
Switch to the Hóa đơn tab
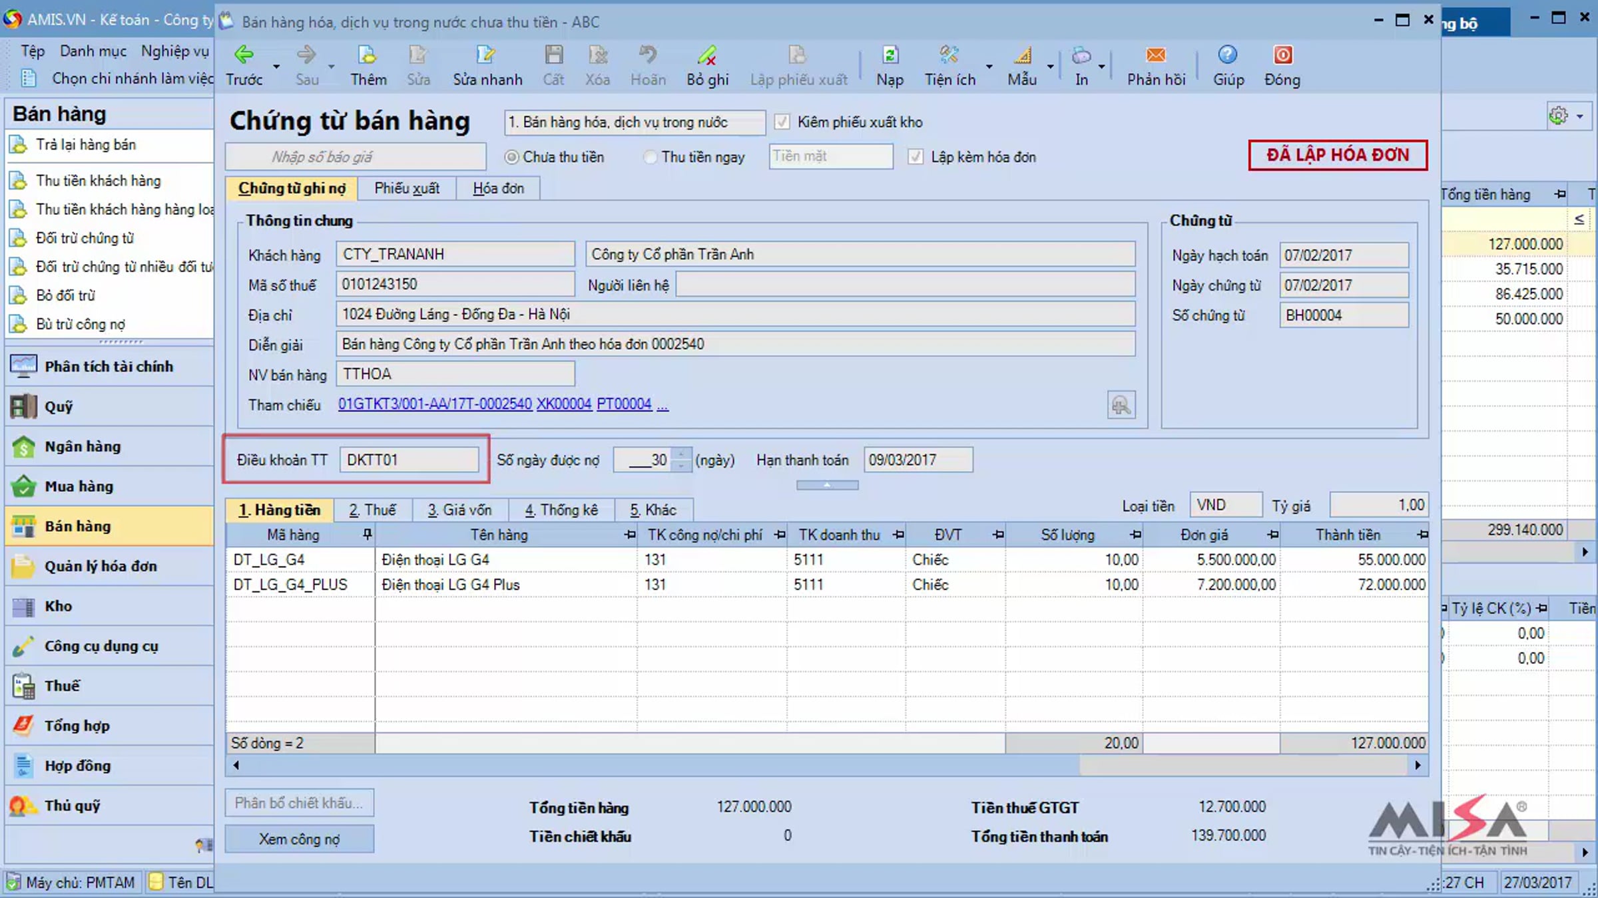tap(498, 188)
